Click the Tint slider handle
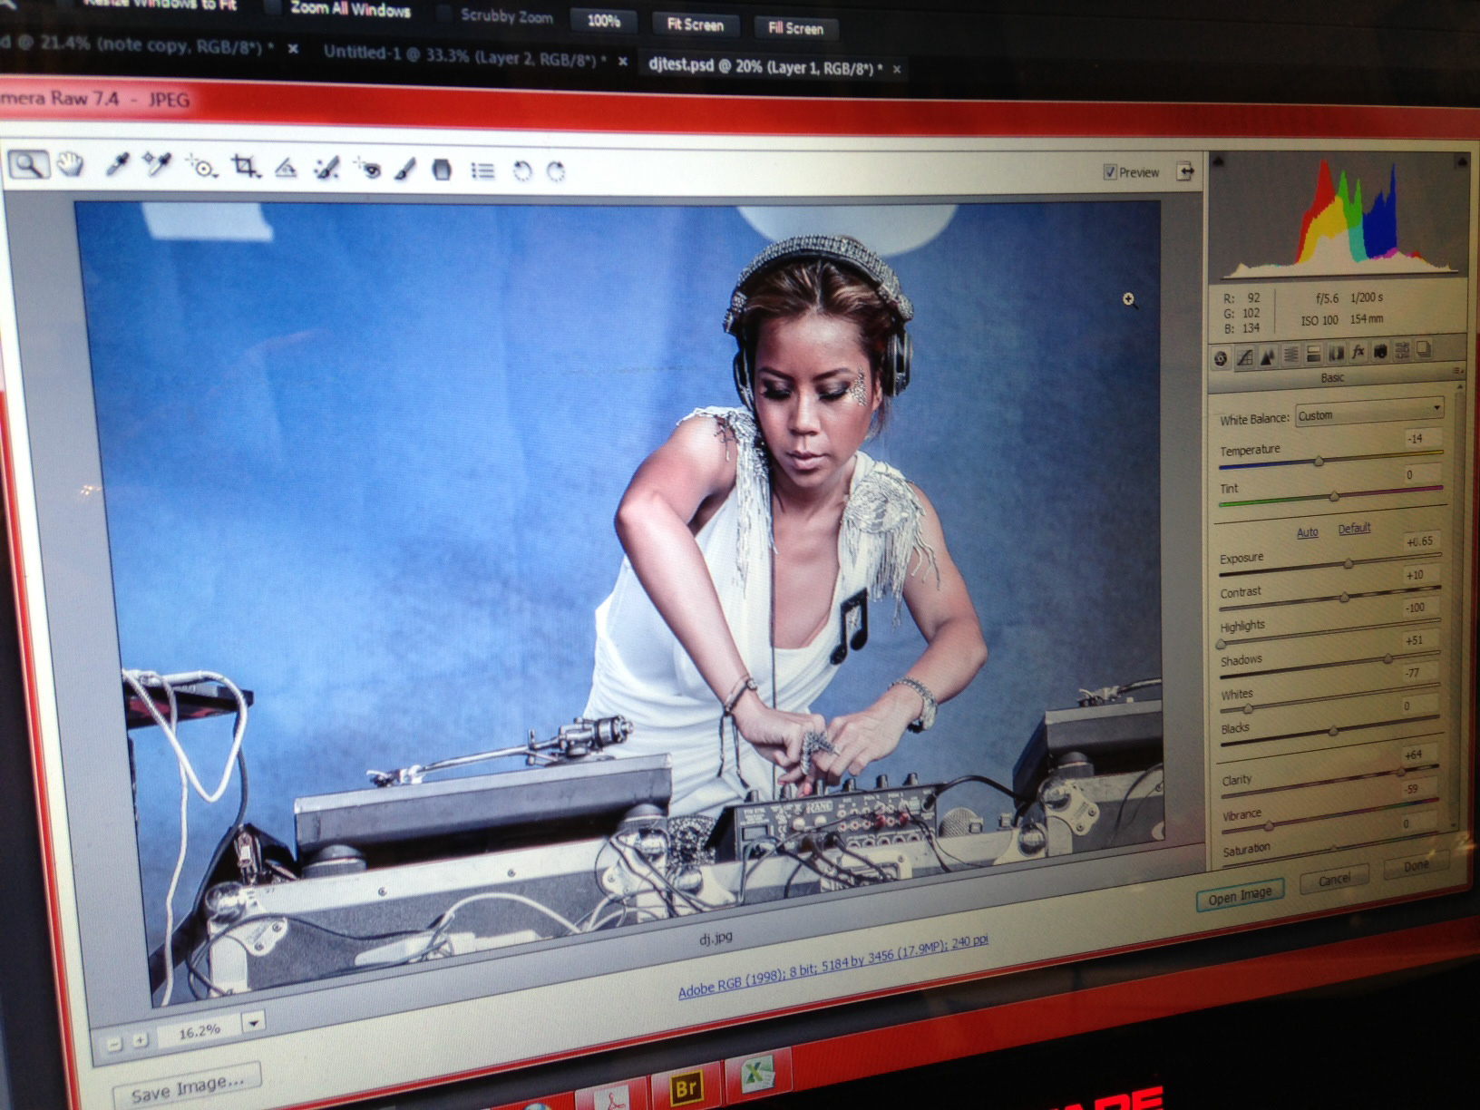 pos(1334,496)
